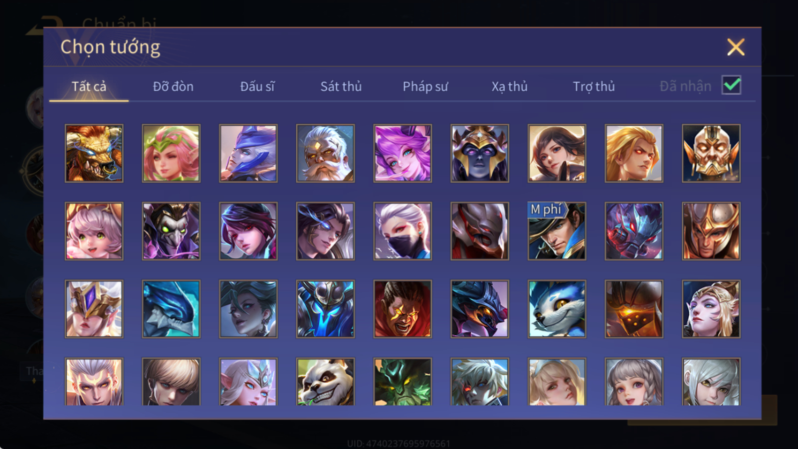Image resolution: width=798 pixels, height=449 pixels.
Task: Close the 'Chọn tướng' dialog
Action: coord(736,47)
